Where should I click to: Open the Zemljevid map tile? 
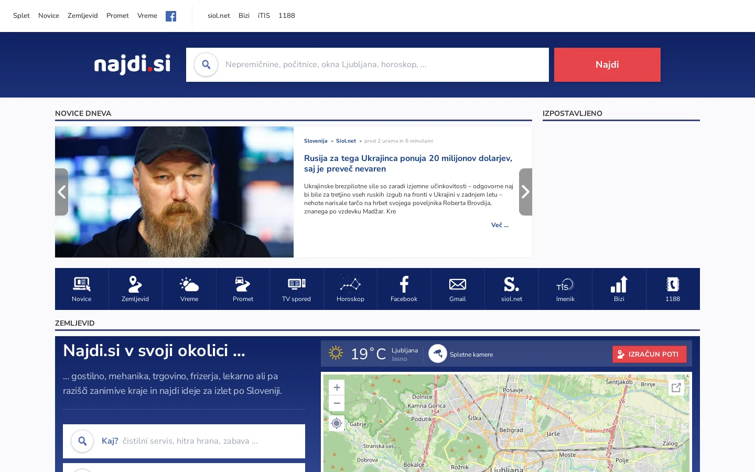135,289
